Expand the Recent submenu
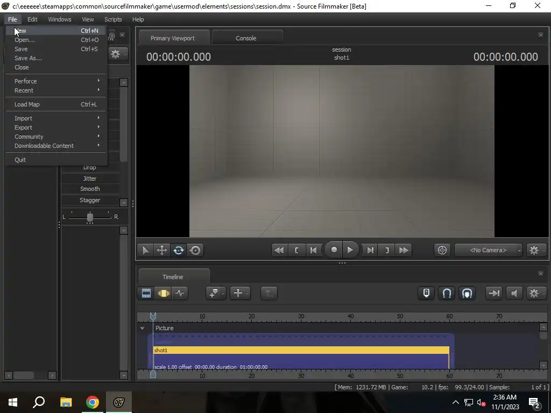 point(56,90)
